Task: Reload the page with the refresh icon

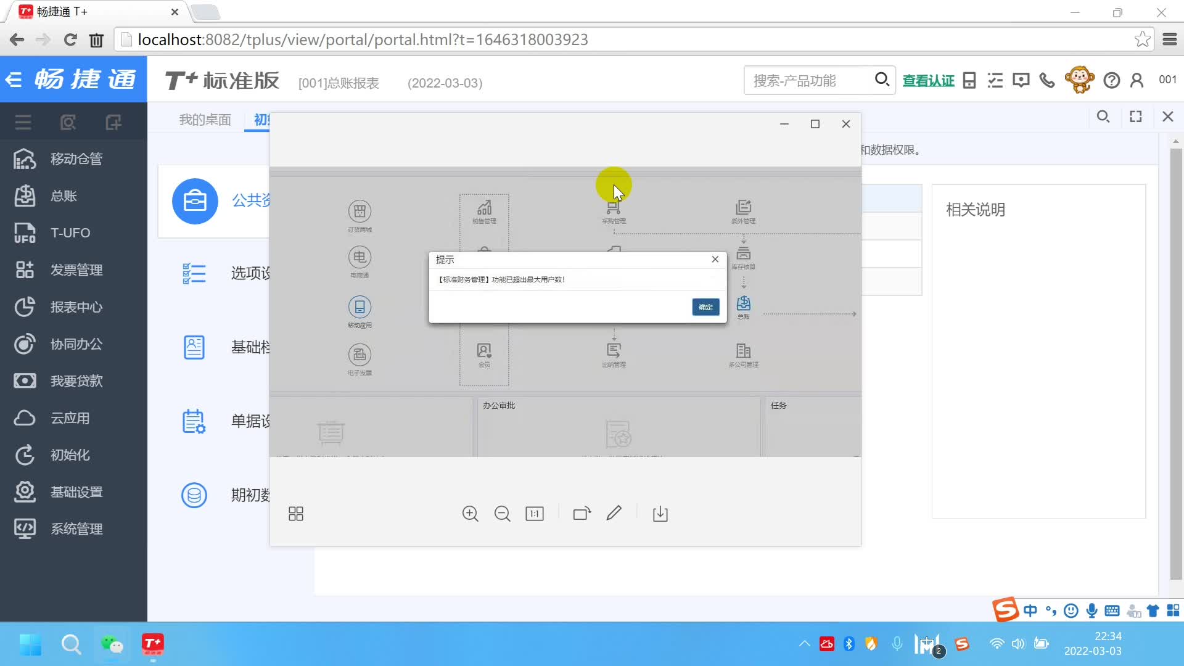Action: click(70, 40)
